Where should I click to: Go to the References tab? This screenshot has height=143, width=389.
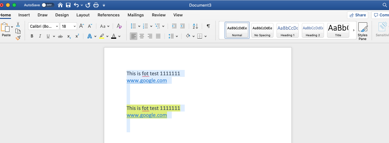point(109,15)
